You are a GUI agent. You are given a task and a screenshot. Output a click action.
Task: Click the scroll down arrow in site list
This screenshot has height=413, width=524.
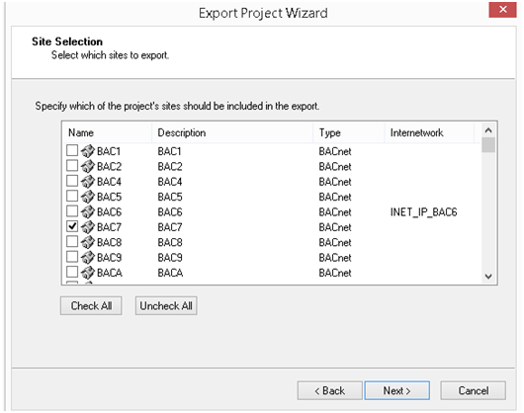(488, 276)
